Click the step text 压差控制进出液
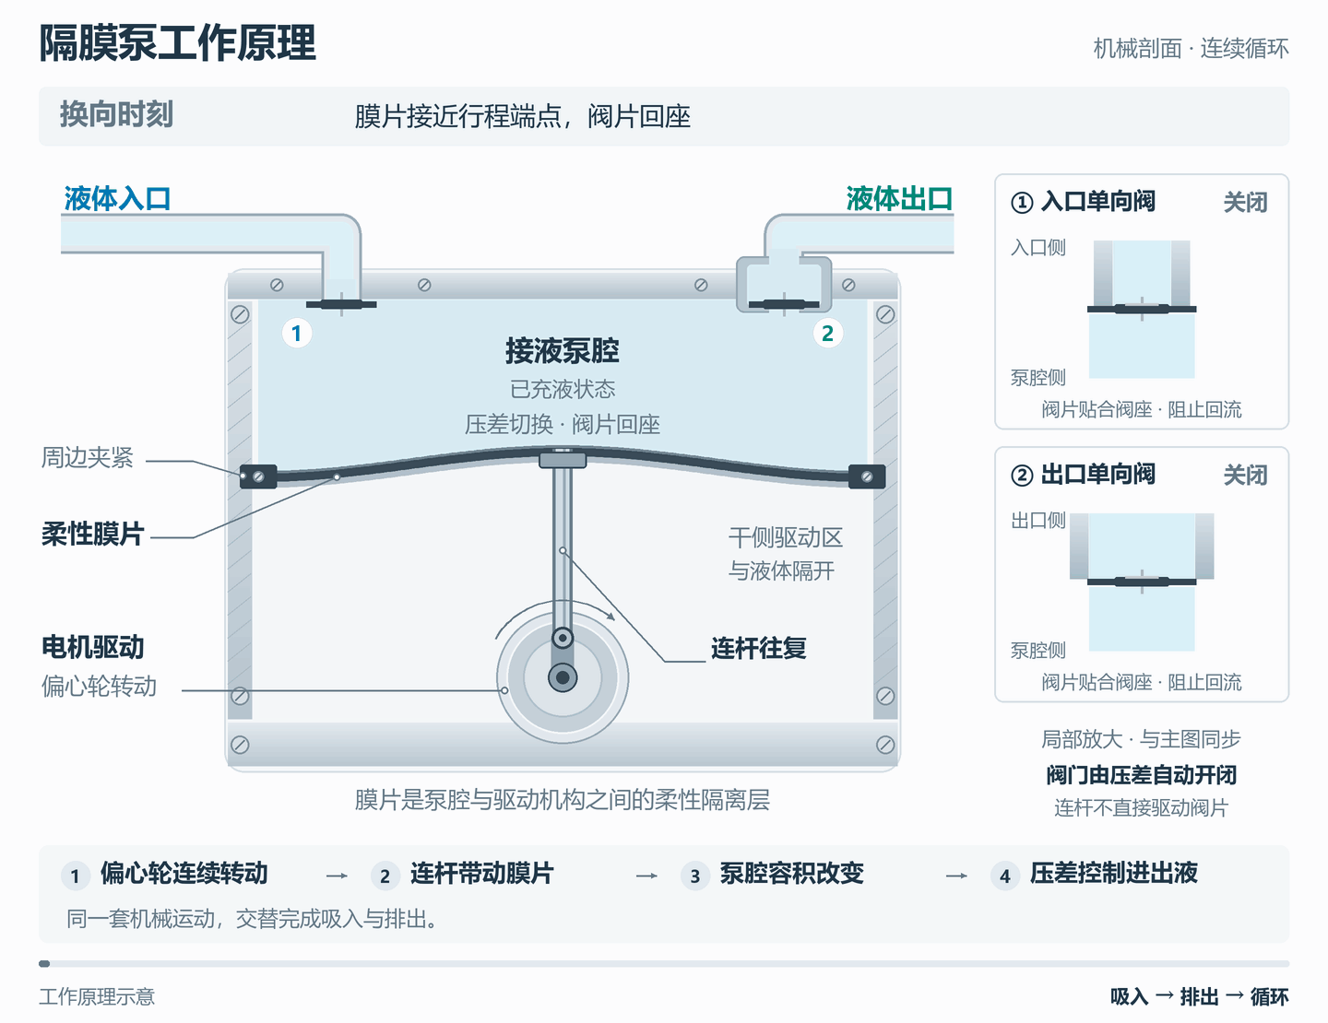1328x1023 pixels. click(1114, 873)
